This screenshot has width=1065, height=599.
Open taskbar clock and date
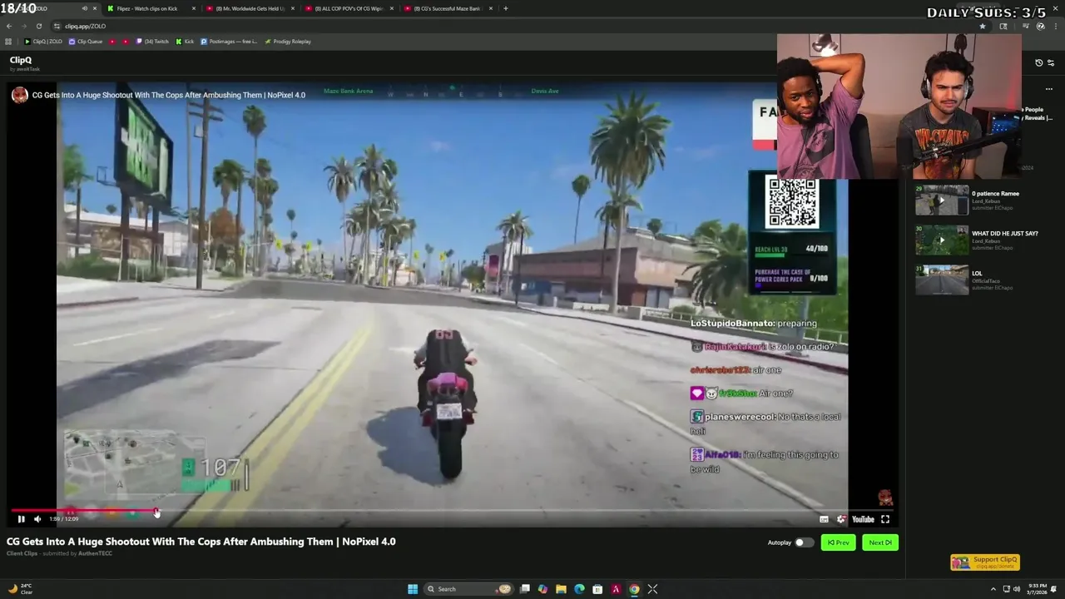point(1038,589)
